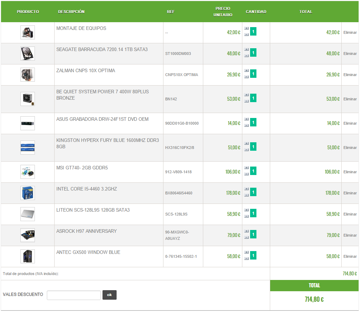View Liteon SSD thumbnail

point(27,214)
